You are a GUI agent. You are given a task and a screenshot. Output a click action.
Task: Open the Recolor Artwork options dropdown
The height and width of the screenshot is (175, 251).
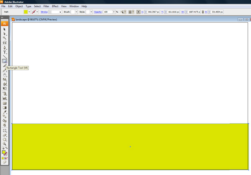click(x=133, y=12)
